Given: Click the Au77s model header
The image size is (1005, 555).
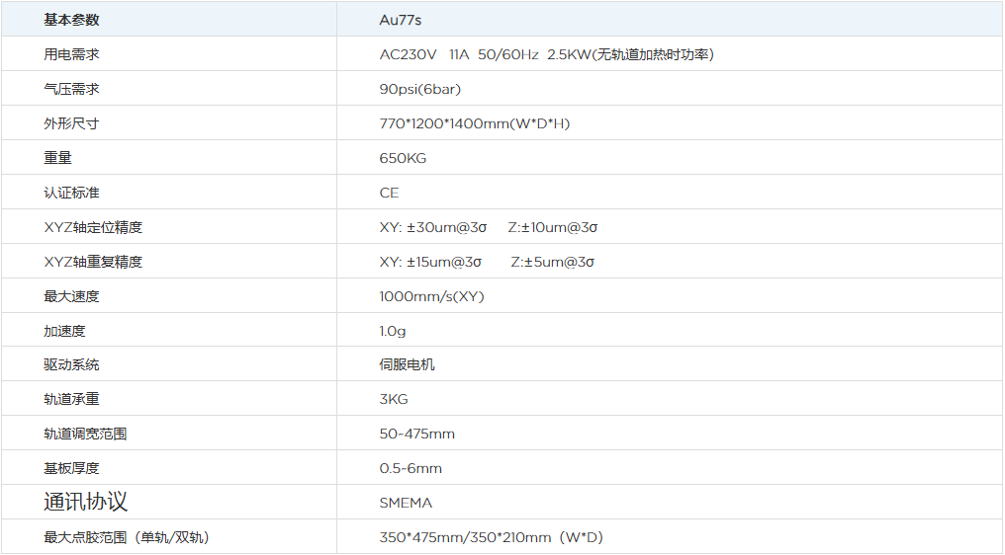Looking at the screenshot, I should click(x=401, y=20).
